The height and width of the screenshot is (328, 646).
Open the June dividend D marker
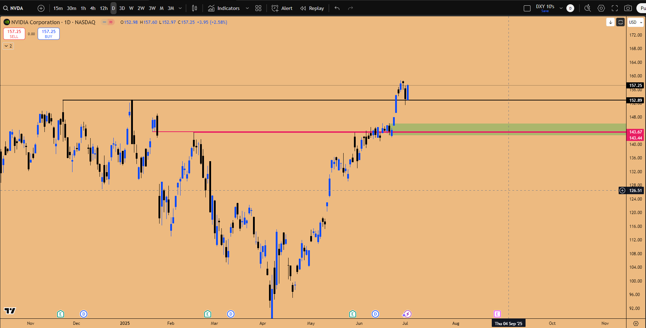point(375,314)
